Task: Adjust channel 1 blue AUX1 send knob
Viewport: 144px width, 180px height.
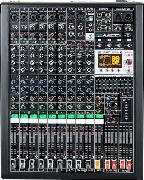Action: click(x=13, y=82)
